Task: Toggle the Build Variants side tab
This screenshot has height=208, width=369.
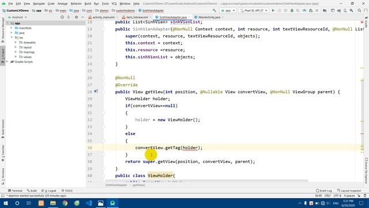Action: coord(3,128)
